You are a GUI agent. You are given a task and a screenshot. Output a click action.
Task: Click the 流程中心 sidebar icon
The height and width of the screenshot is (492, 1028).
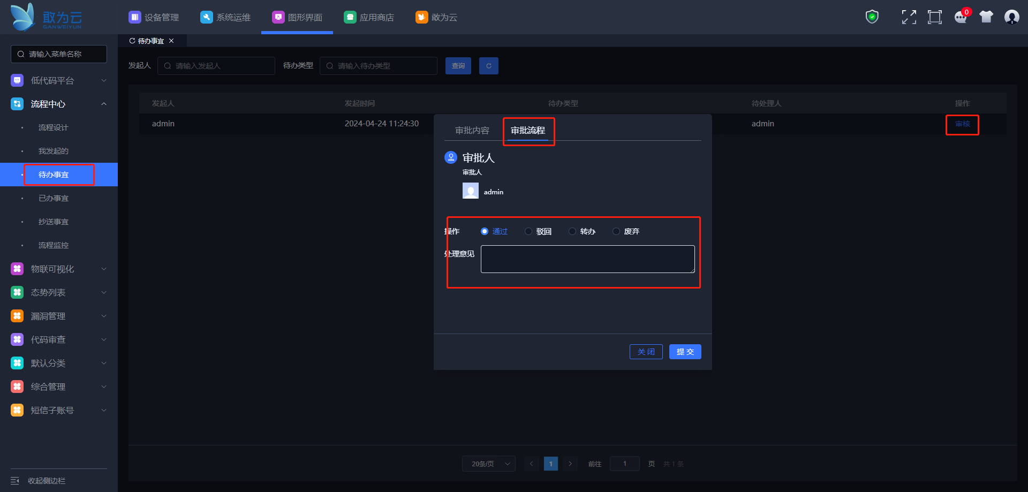coord(17,104)
